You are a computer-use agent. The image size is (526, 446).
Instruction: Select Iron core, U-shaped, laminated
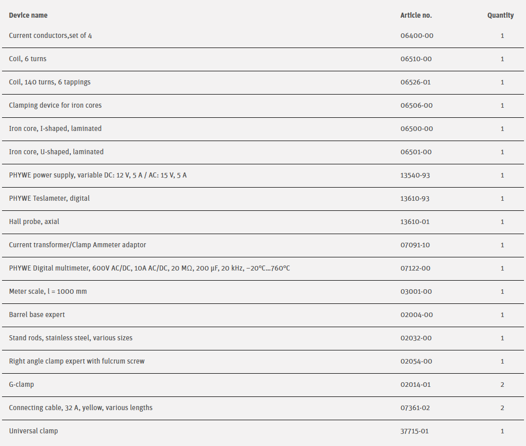(56, 152)
